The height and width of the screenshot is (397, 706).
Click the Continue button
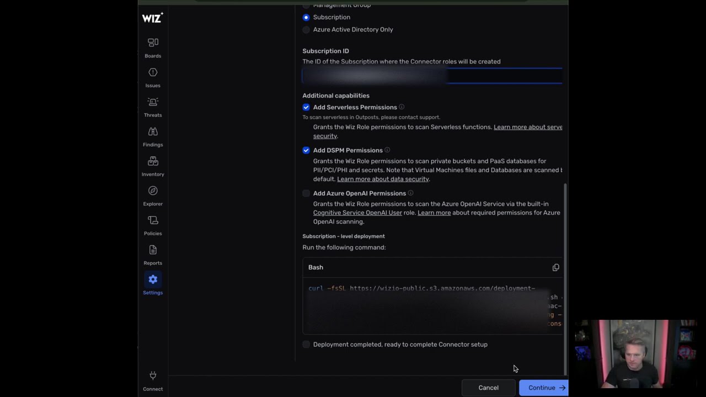tap(544, 388)
